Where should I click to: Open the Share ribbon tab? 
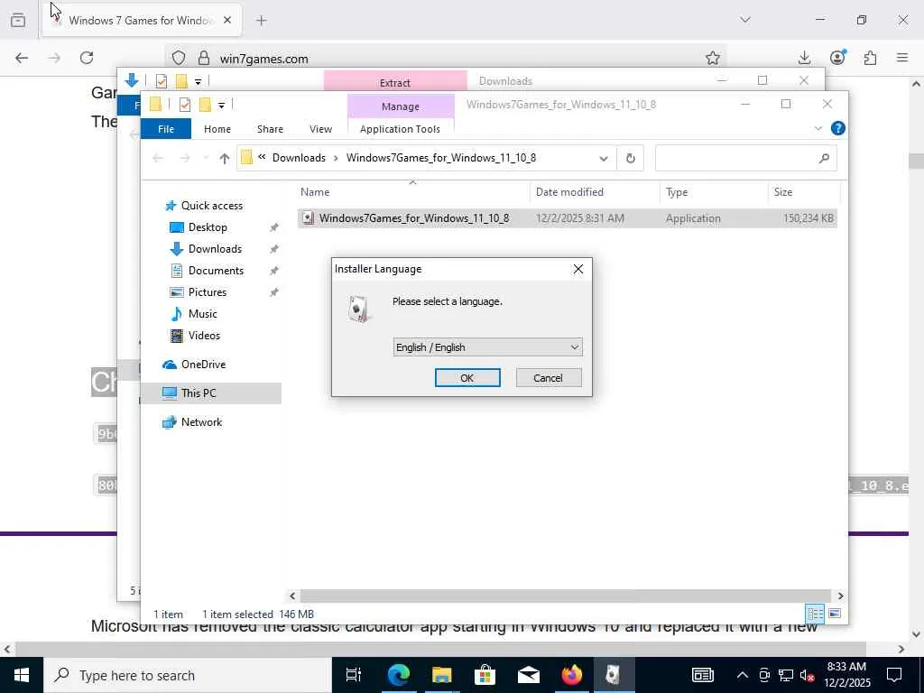tap(270, 128)
